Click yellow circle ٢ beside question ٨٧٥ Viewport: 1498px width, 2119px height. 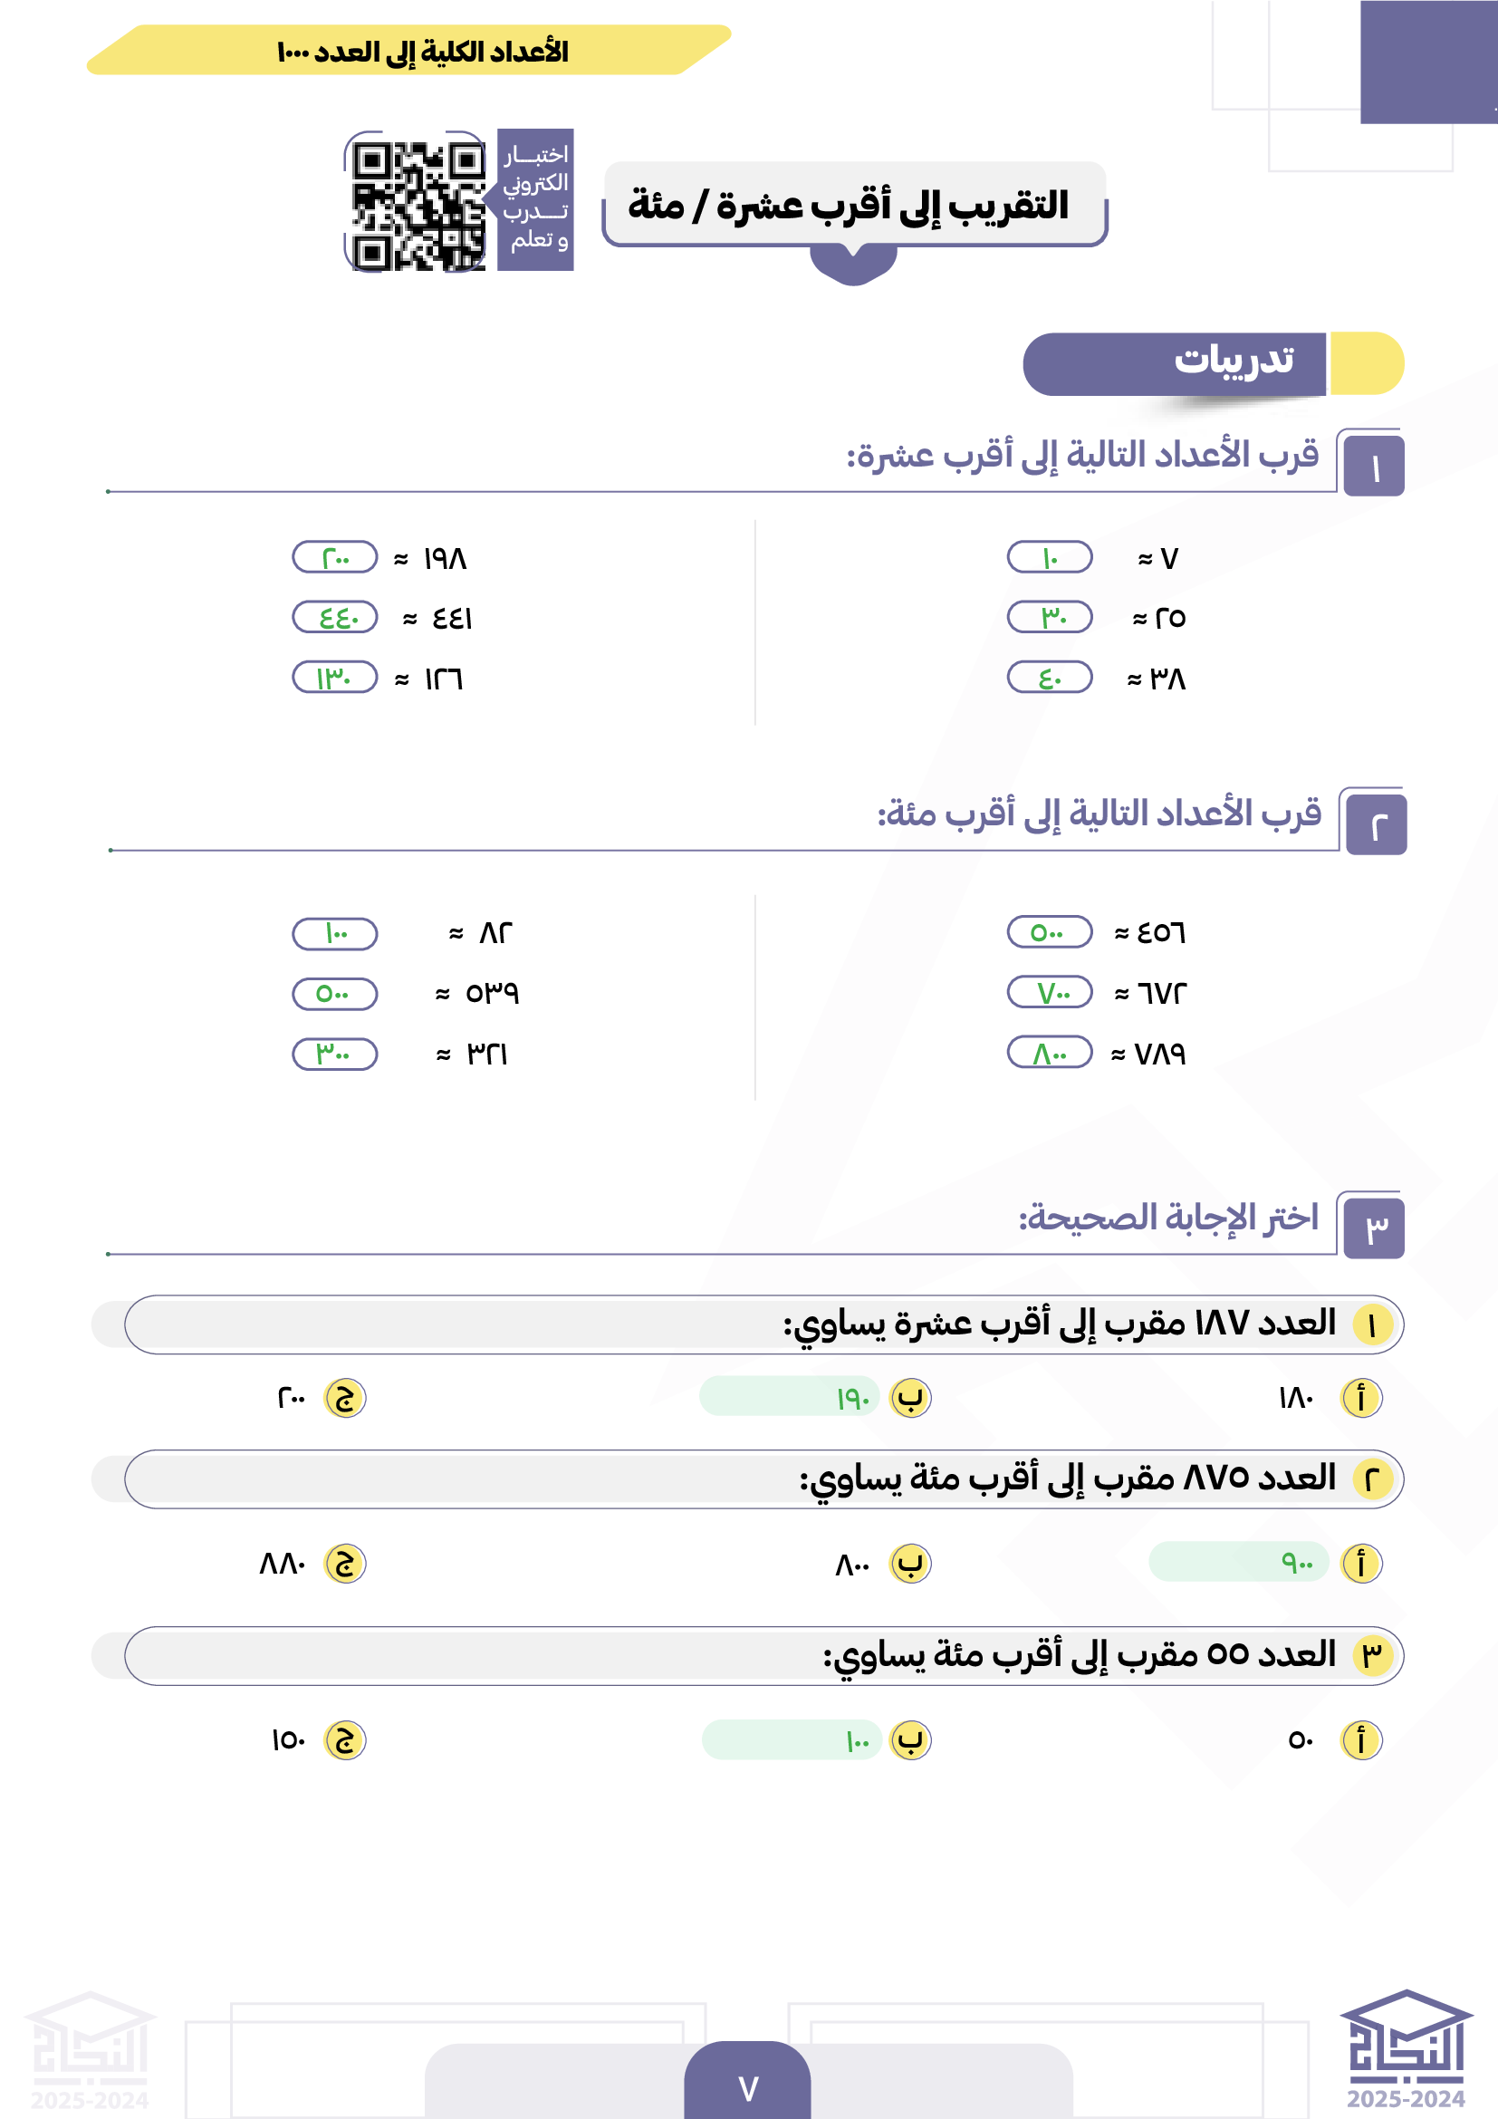coord(1370,1480)
